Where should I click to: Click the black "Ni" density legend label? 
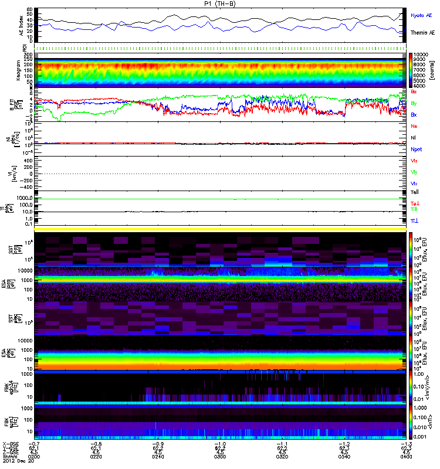pyautogui.click(x=413, y=138)
